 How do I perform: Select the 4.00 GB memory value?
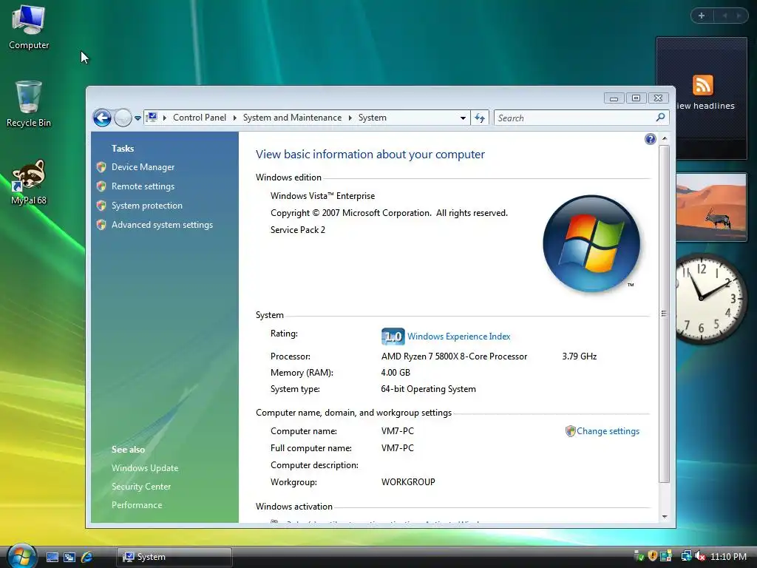click(396, 373)
